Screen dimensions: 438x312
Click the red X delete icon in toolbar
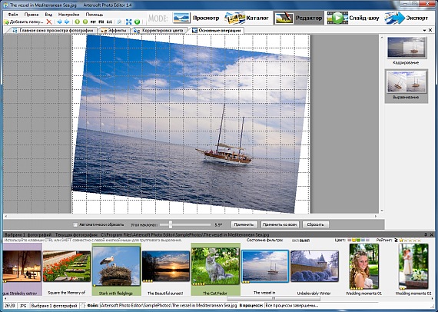click(49, 22)
